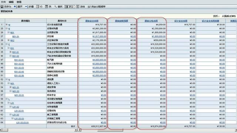Open the L01.03.03.01 cost code link
The height and width of the screenshot is (133, 237).
pos(23,123)
